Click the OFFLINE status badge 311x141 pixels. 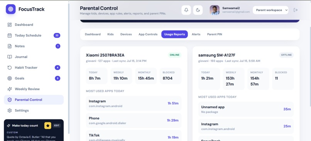286,55
